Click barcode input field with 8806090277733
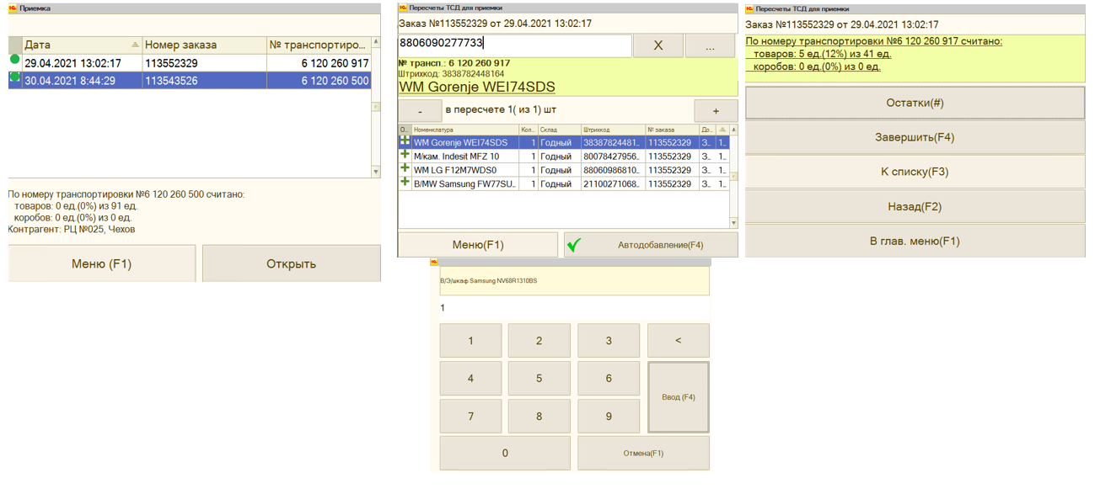 coord(514,45)
